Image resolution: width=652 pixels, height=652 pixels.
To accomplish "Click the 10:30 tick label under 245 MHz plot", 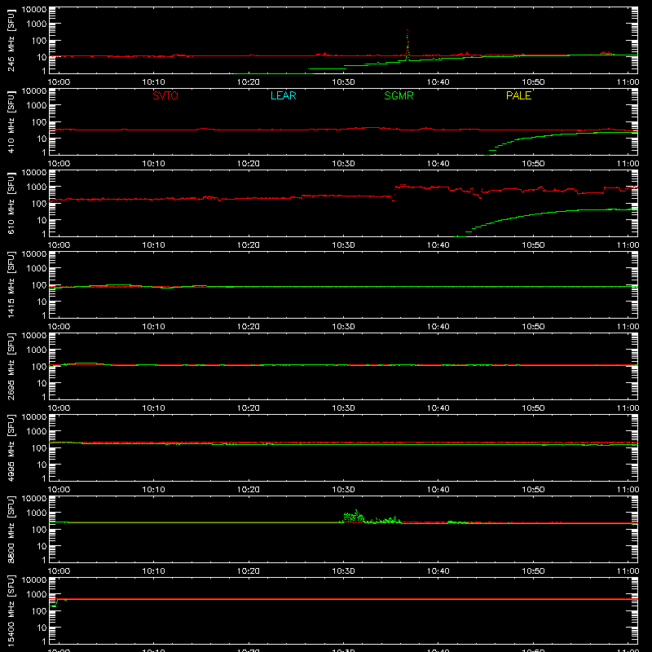I will coord(343,82).
